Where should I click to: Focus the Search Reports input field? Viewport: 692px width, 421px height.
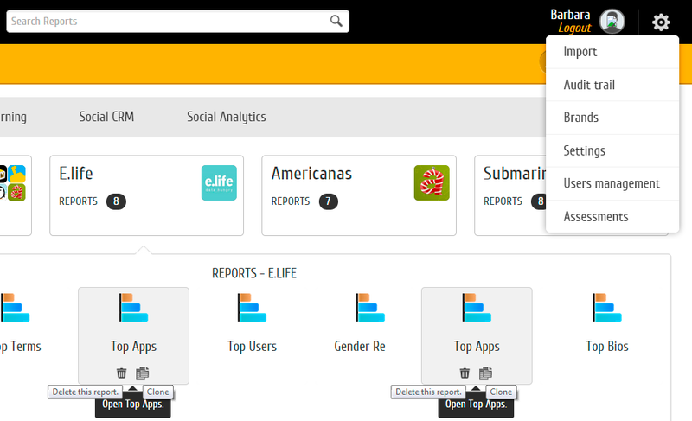164,22
